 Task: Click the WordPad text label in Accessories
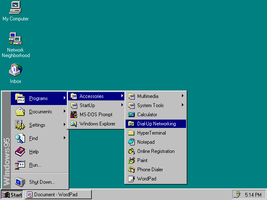coord(146,179)
